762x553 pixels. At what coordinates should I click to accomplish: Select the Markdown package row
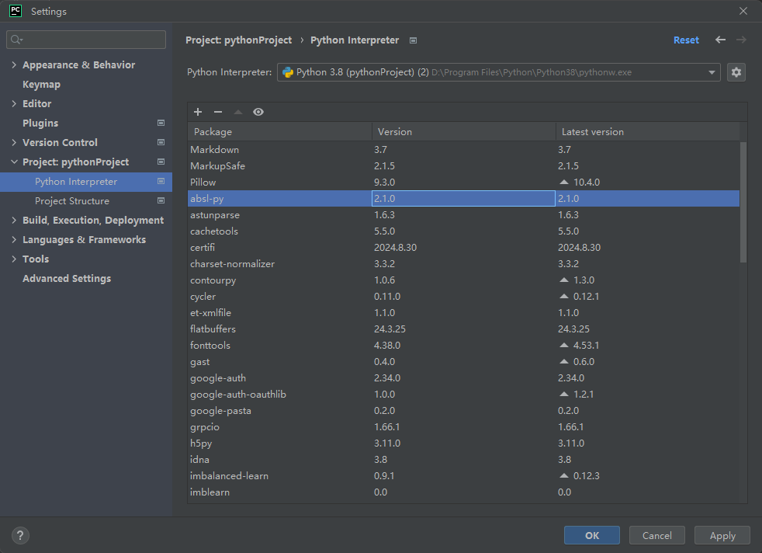pos(463,149)
